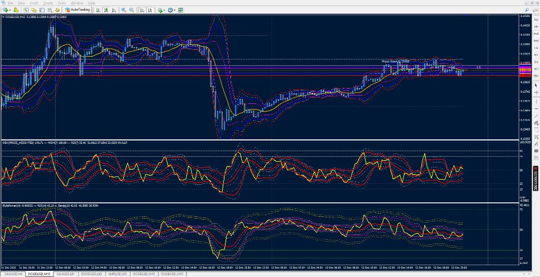
Task: Select the M5 timeframe
Action: pos(536,27)
